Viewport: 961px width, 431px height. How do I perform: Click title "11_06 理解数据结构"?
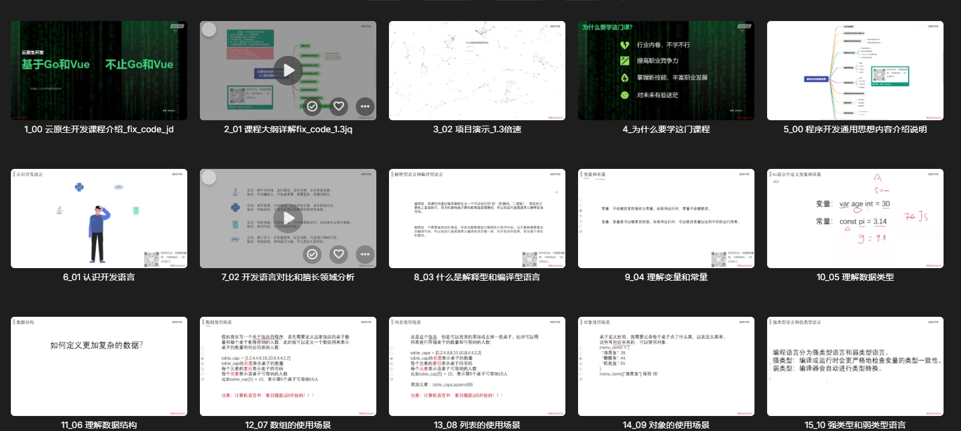99,425
